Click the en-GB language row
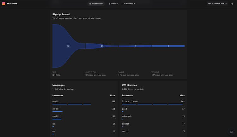 [x=83, y=109]
